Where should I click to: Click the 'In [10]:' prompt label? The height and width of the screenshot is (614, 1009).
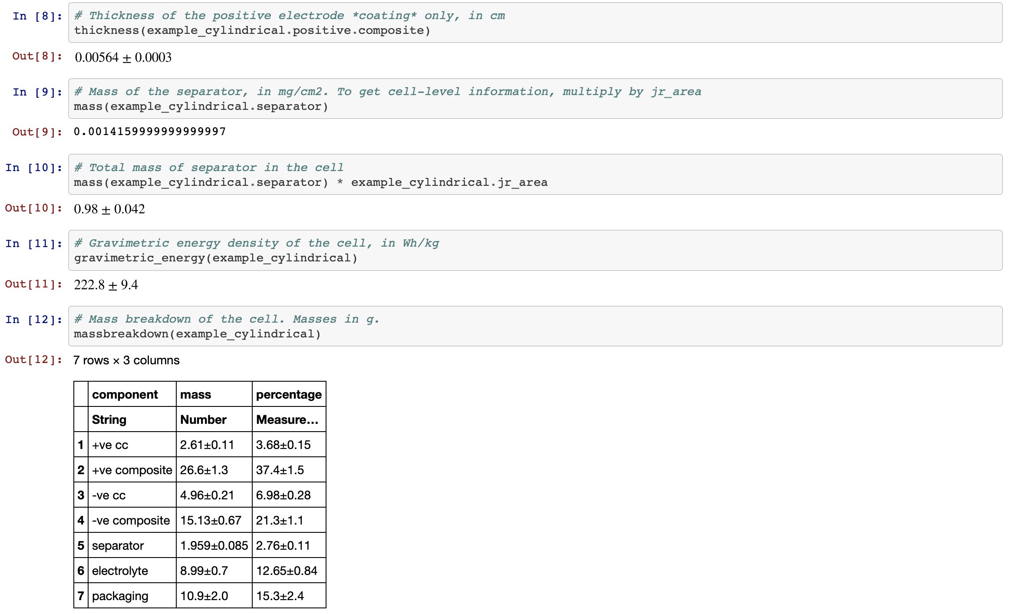[34, 168]
